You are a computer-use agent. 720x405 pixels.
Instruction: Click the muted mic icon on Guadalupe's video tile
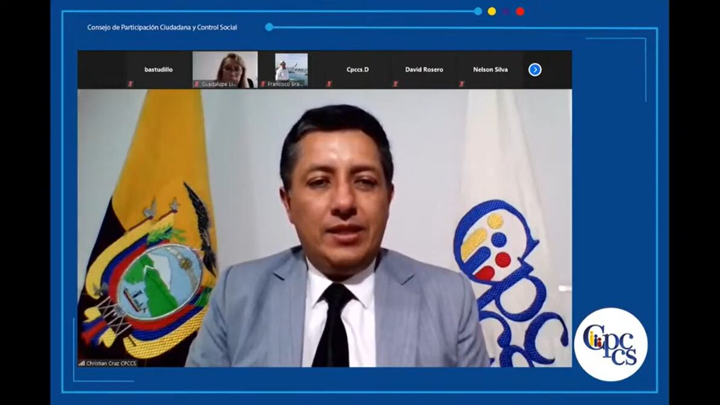pos(197,84)
